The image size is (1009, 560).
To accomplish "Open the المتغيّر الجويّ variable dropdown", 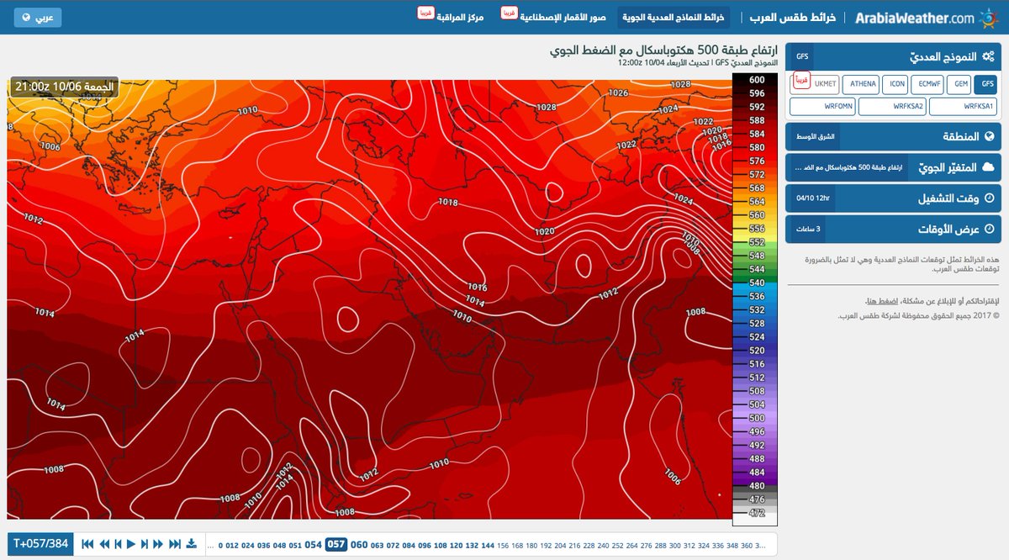I will pyautogui.click(x=894, y=167).
